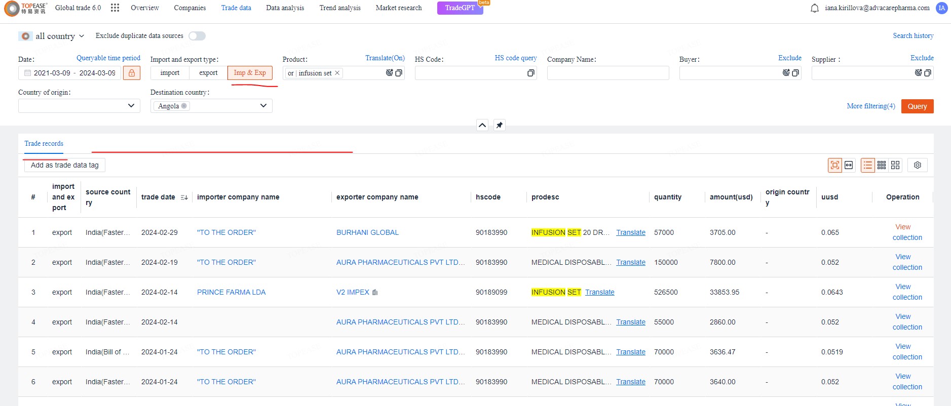The width and height of the screenshot is (951, 406).
Task: Select the Trade records tab
Action: 44,144
